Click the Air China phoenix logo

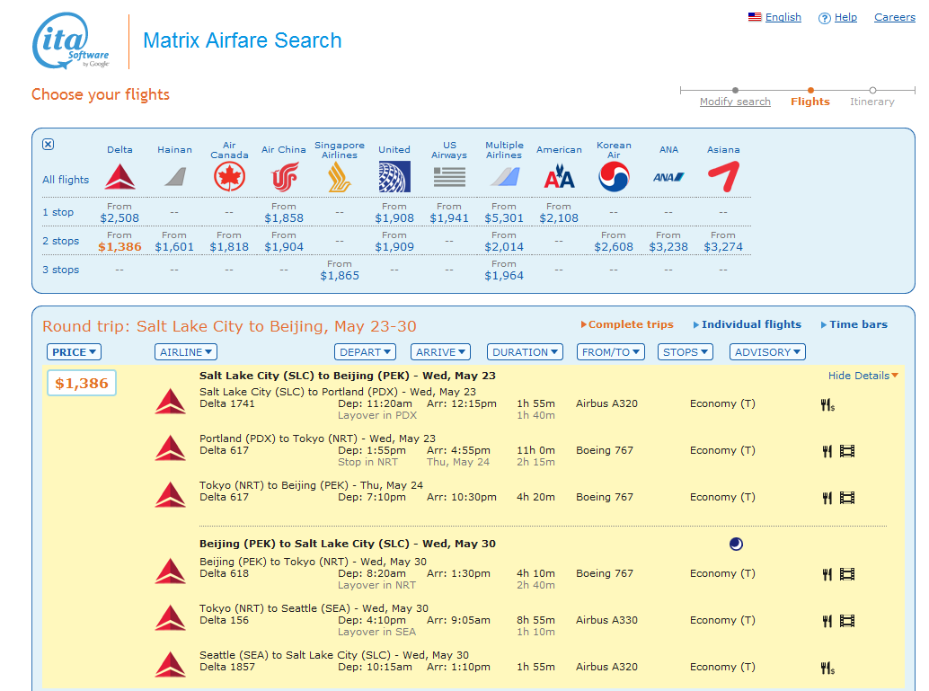284,177
